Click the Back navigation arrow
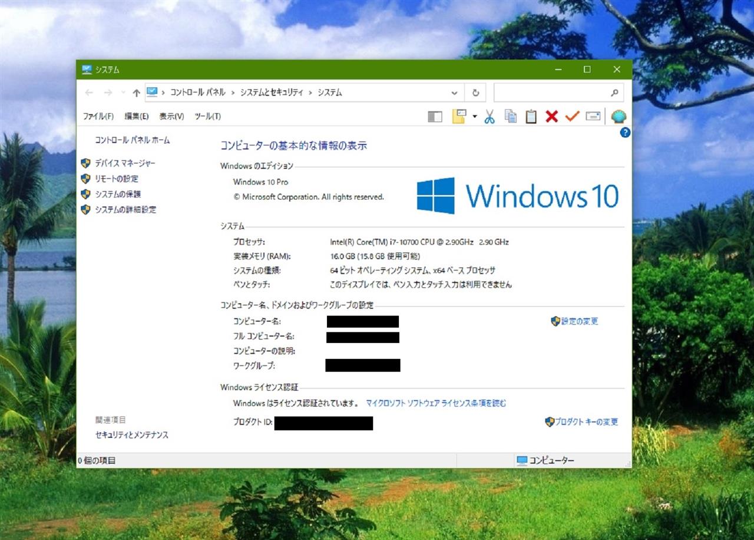This screenshot has height=540, width=754. [89, 93]
